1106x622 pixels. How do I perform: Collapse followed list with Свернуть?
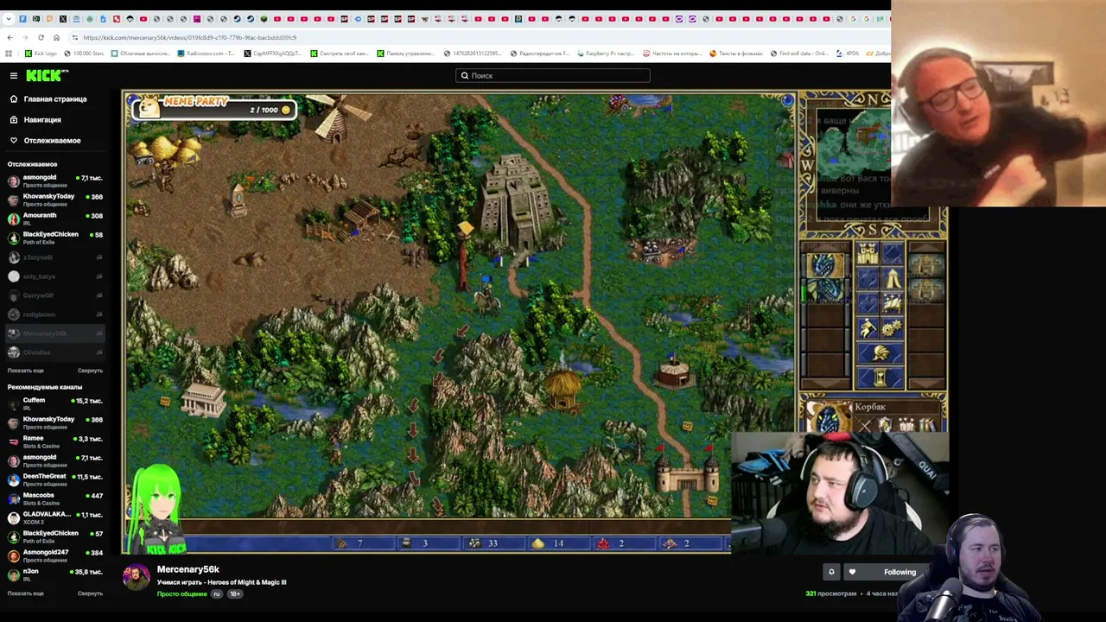click(x=90, y=371)
